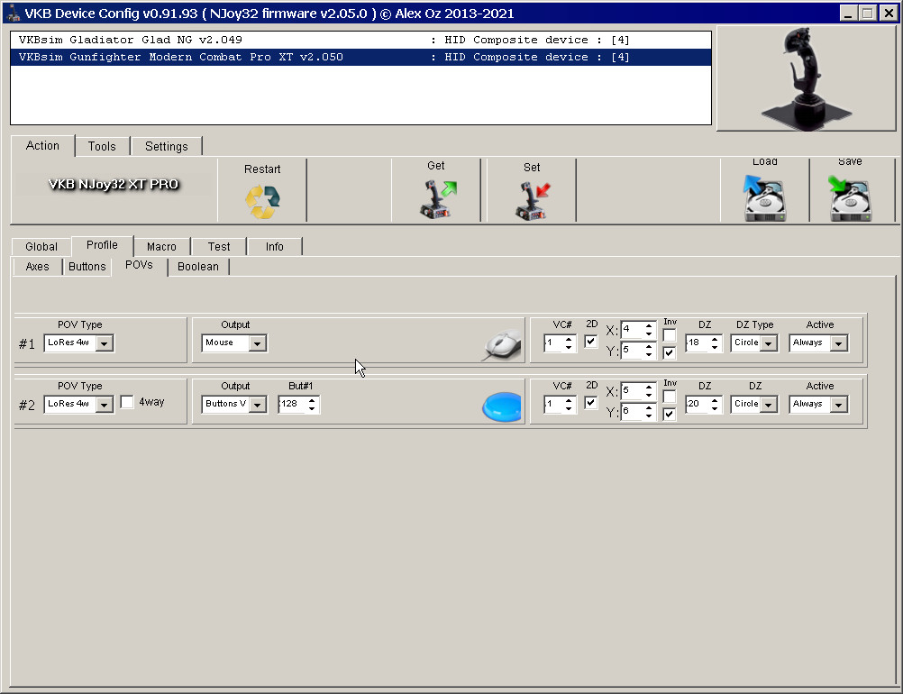Open DZ Type Circle dropdown for #1
The image size is (903, 694).
click(x=768, y=343)
